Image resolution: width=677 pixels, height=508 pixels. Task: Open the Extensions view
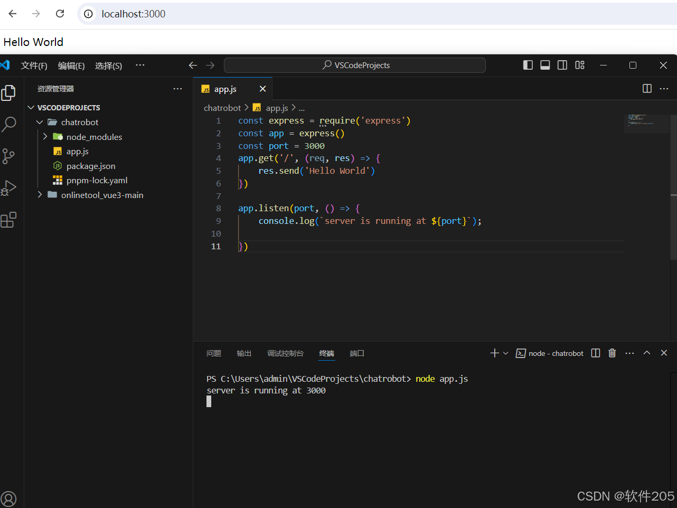coord(8,220)
